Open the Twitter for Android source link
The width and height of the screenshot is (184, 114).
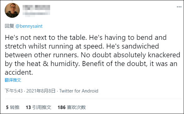tap(79, 91)
